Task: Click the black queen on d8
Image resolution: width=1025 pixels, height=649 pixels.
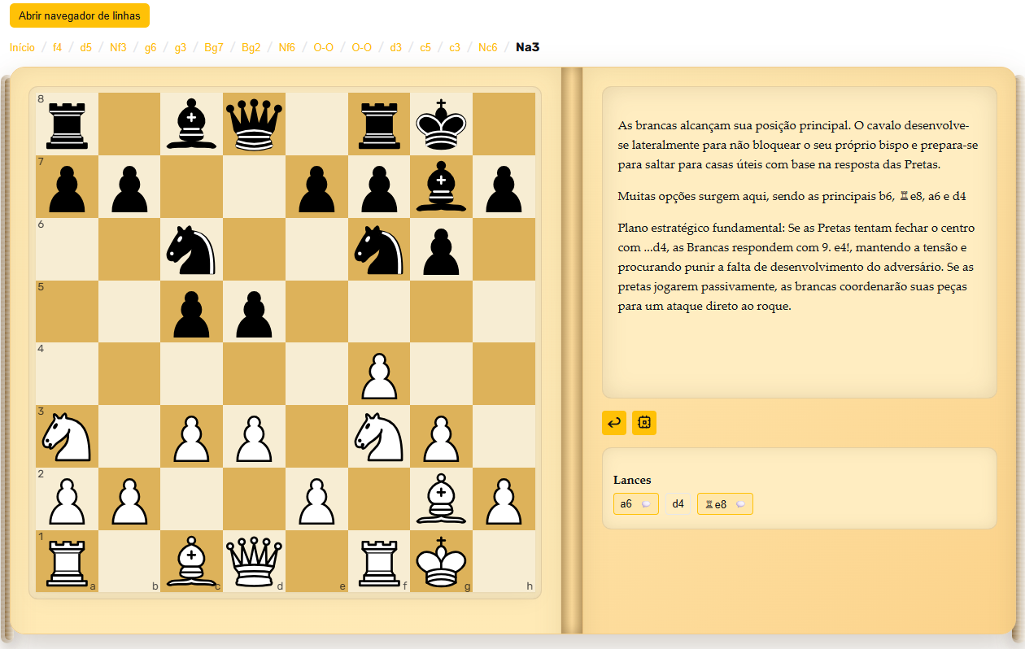Action: pos(255,124)
